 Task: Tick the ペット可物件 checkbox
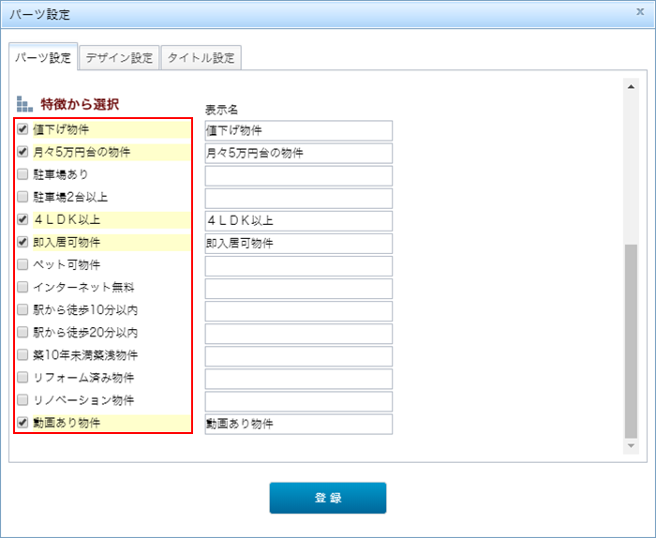[x=22, y=265]
